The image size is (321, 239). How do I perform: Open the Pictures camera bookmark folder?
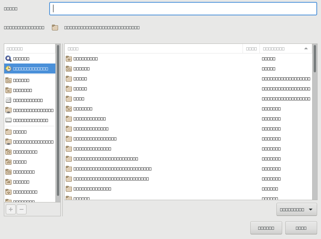(30, 172)
